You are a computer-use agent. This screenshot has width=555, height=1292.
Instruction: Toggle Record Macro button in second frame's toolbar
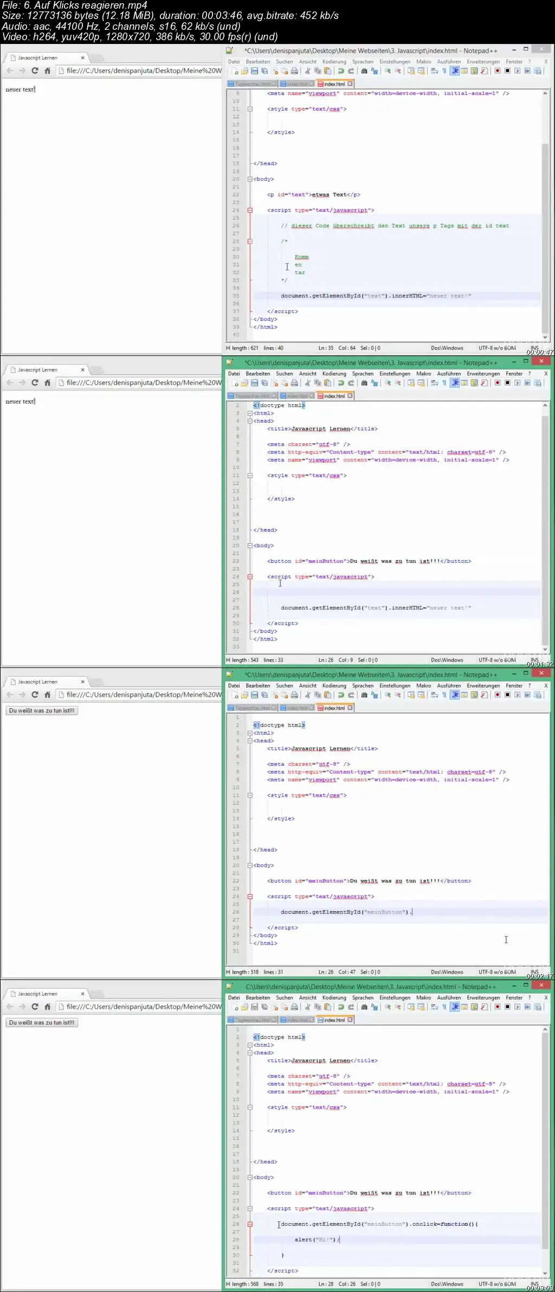click(497, 383)
